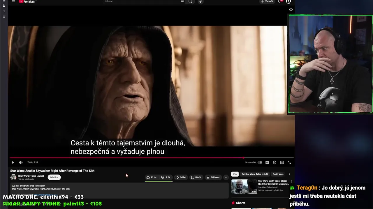Click the 3,3 mil. zhlédnutí view count text
The image size is (373, 209).
tap(20, 186)
